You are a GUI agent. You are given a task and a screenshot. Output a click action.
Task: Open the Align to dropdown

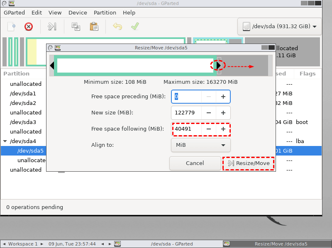tap(201, 145)
